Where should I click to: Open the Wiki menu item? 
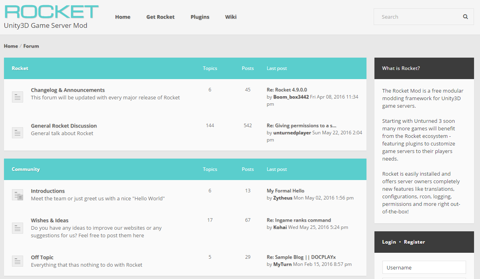[x=231, y=17]
